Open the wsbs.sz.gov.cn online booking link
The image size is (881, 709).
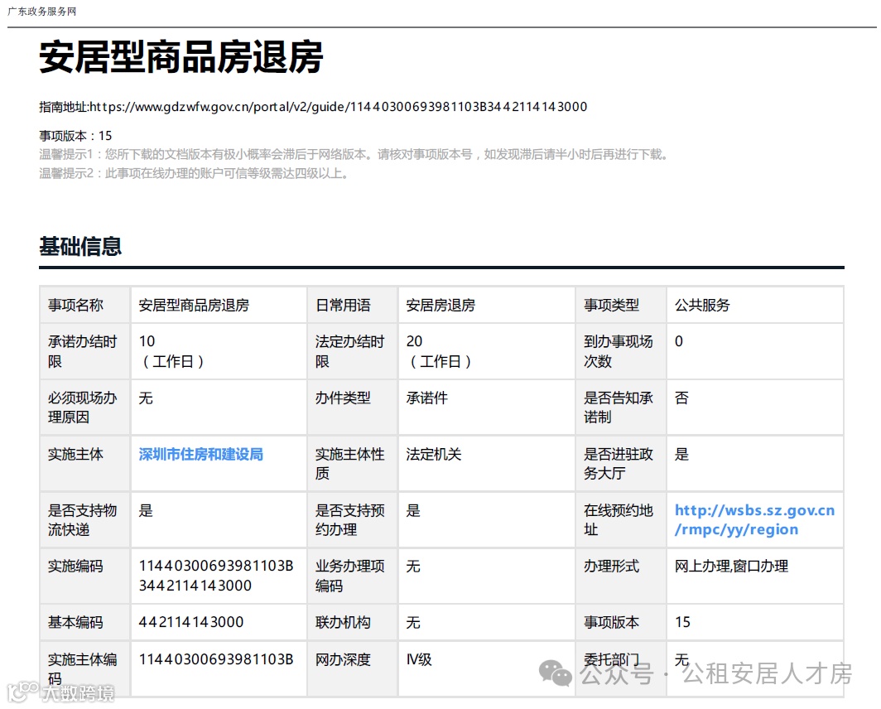(x=754, y=519)
